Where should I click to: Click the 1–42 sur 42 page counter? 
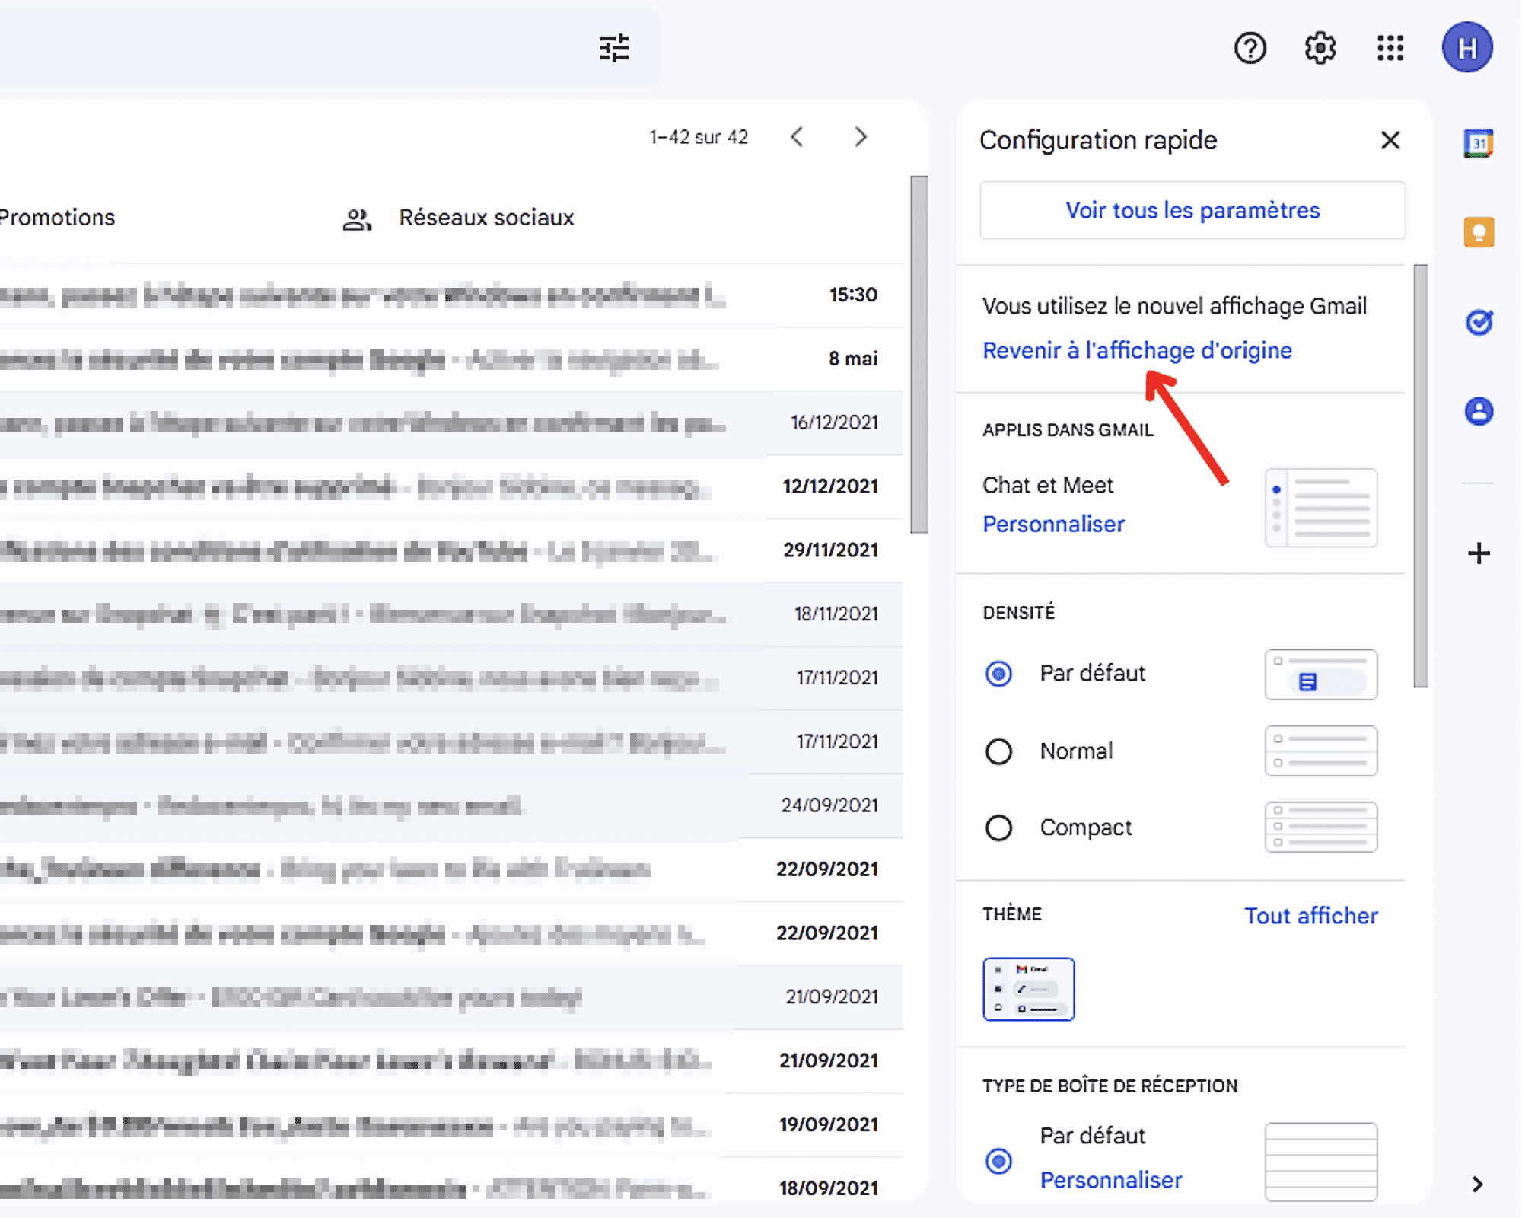point(699,137)
